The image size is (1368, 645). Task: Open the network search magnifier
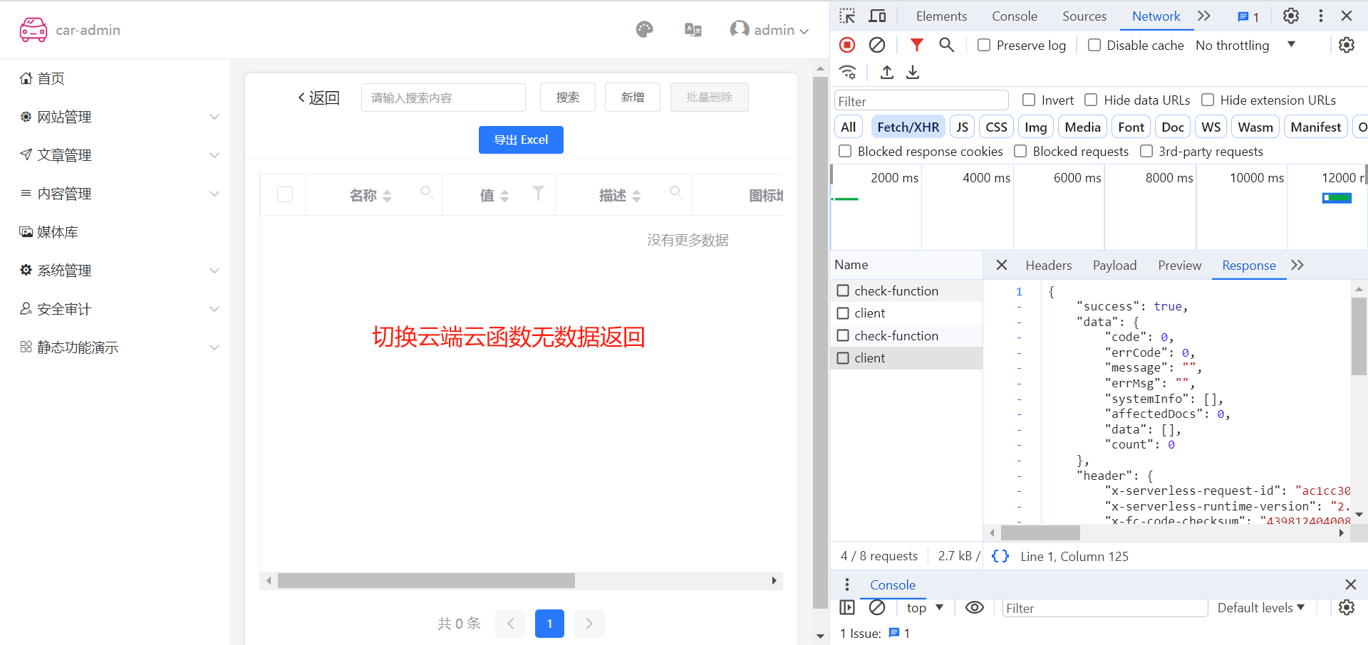[x=946, y=45]
